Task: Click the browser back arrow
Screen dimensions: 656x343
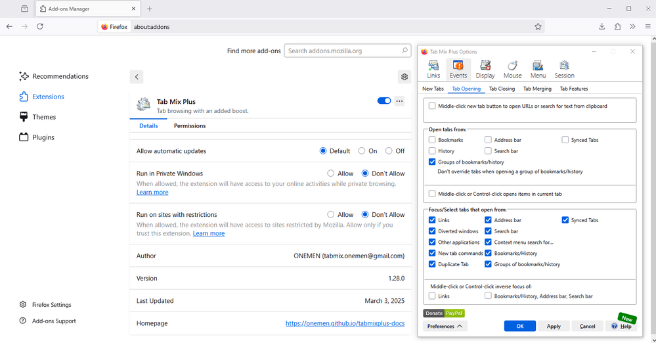Action: [x=9, y=26]
